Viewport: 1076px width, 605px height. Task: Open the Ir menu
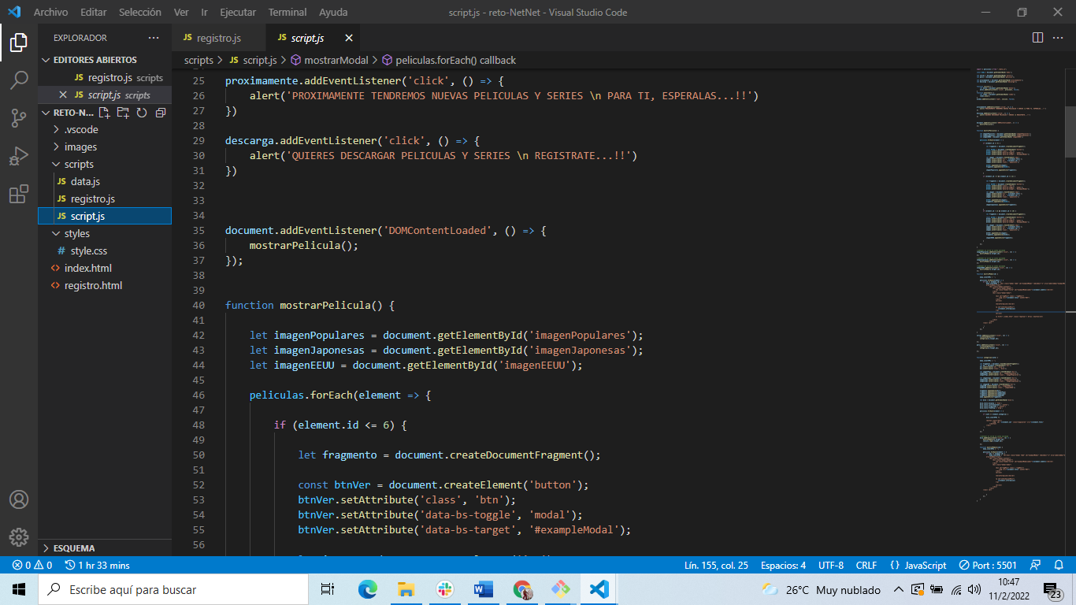pos(205,13)
